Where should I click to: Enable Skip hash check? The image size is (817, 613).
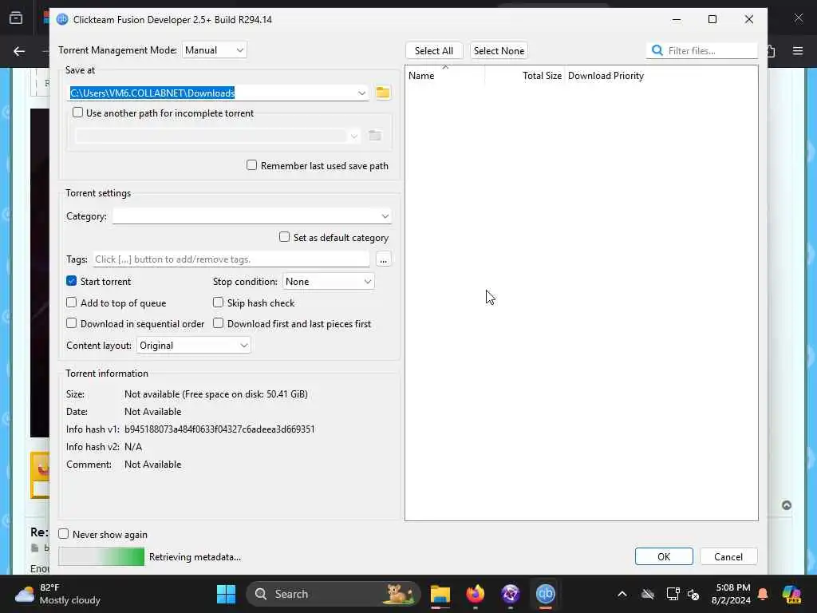click(x=219, y=303)
